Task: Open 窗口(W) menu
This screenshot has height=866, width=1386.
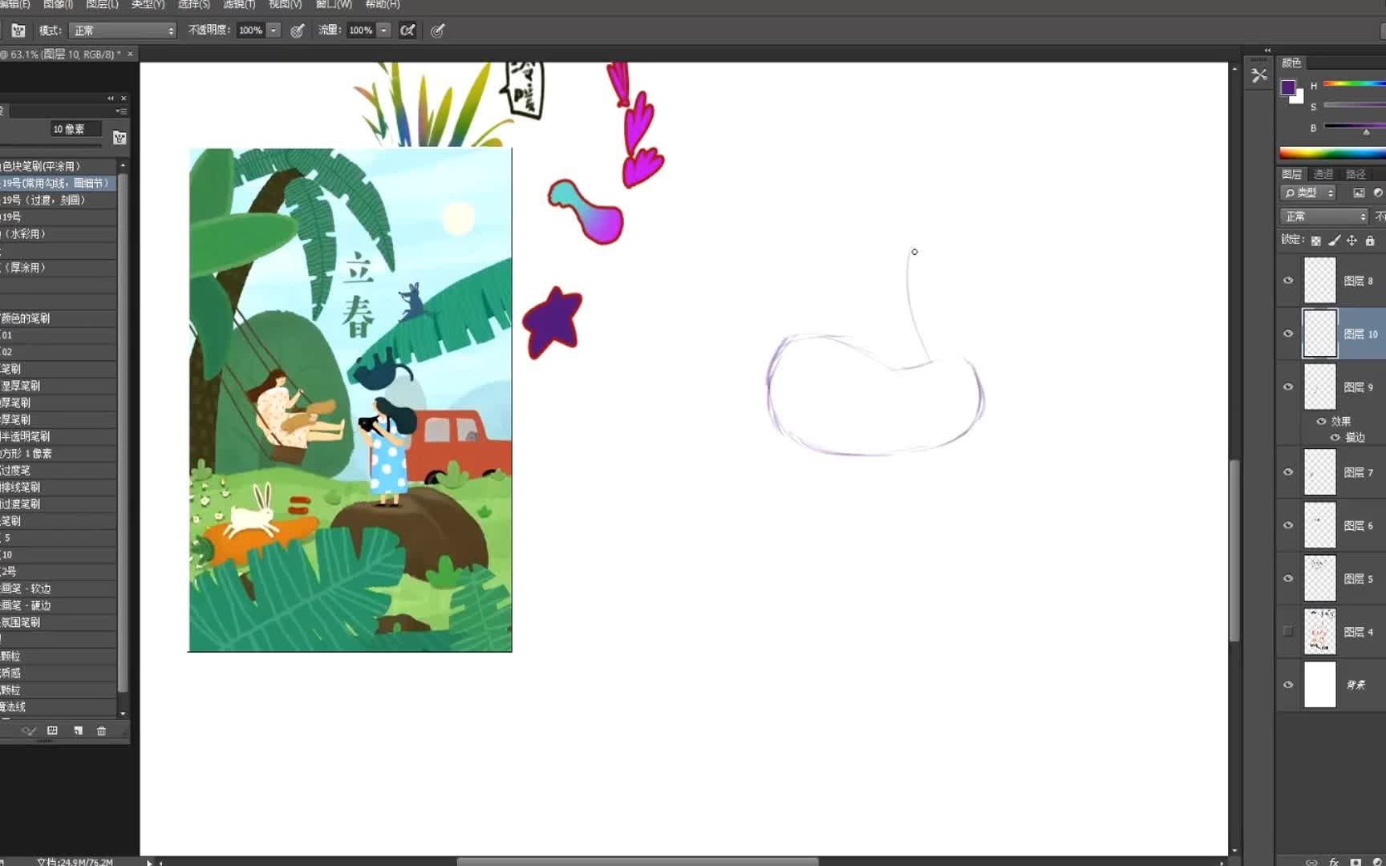Action: pos(334,4)
